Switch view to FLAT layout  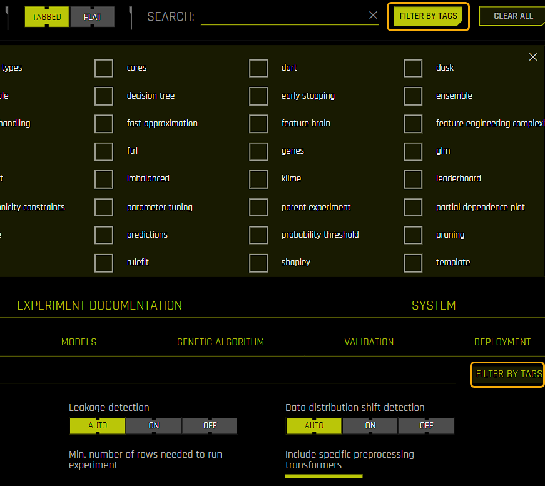coord(92,17)
